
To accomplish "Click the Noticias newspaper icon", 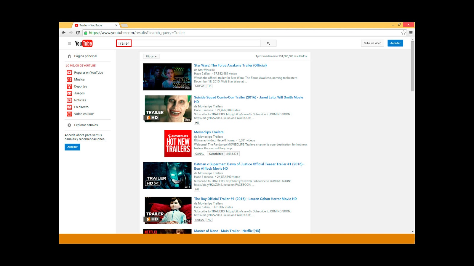I will 69,100.
